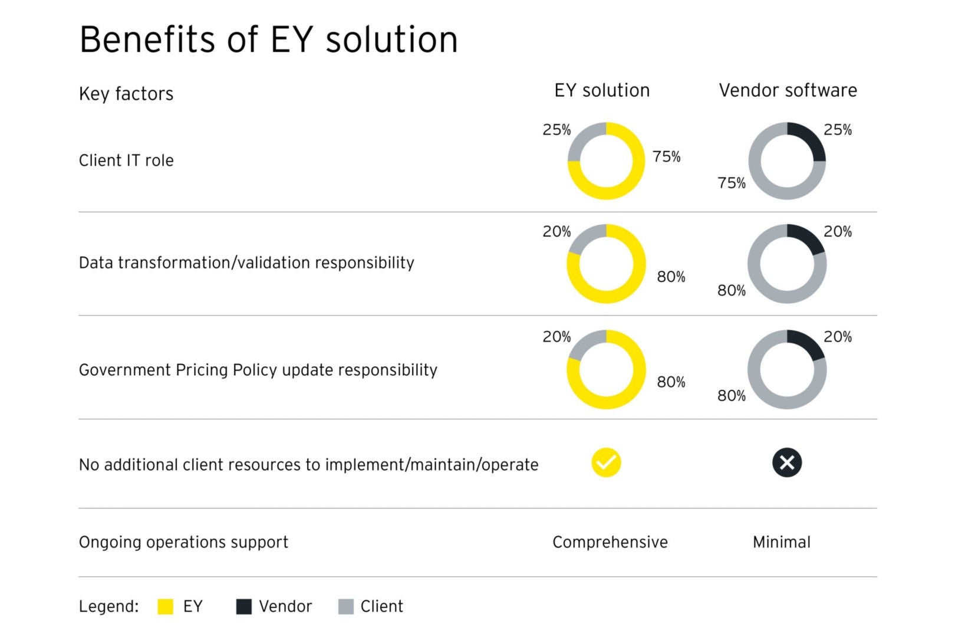Click the yellow EY legend swatch
Viewport: 955px width, 637px height.
pyautogui.click(x=166, y=606)
